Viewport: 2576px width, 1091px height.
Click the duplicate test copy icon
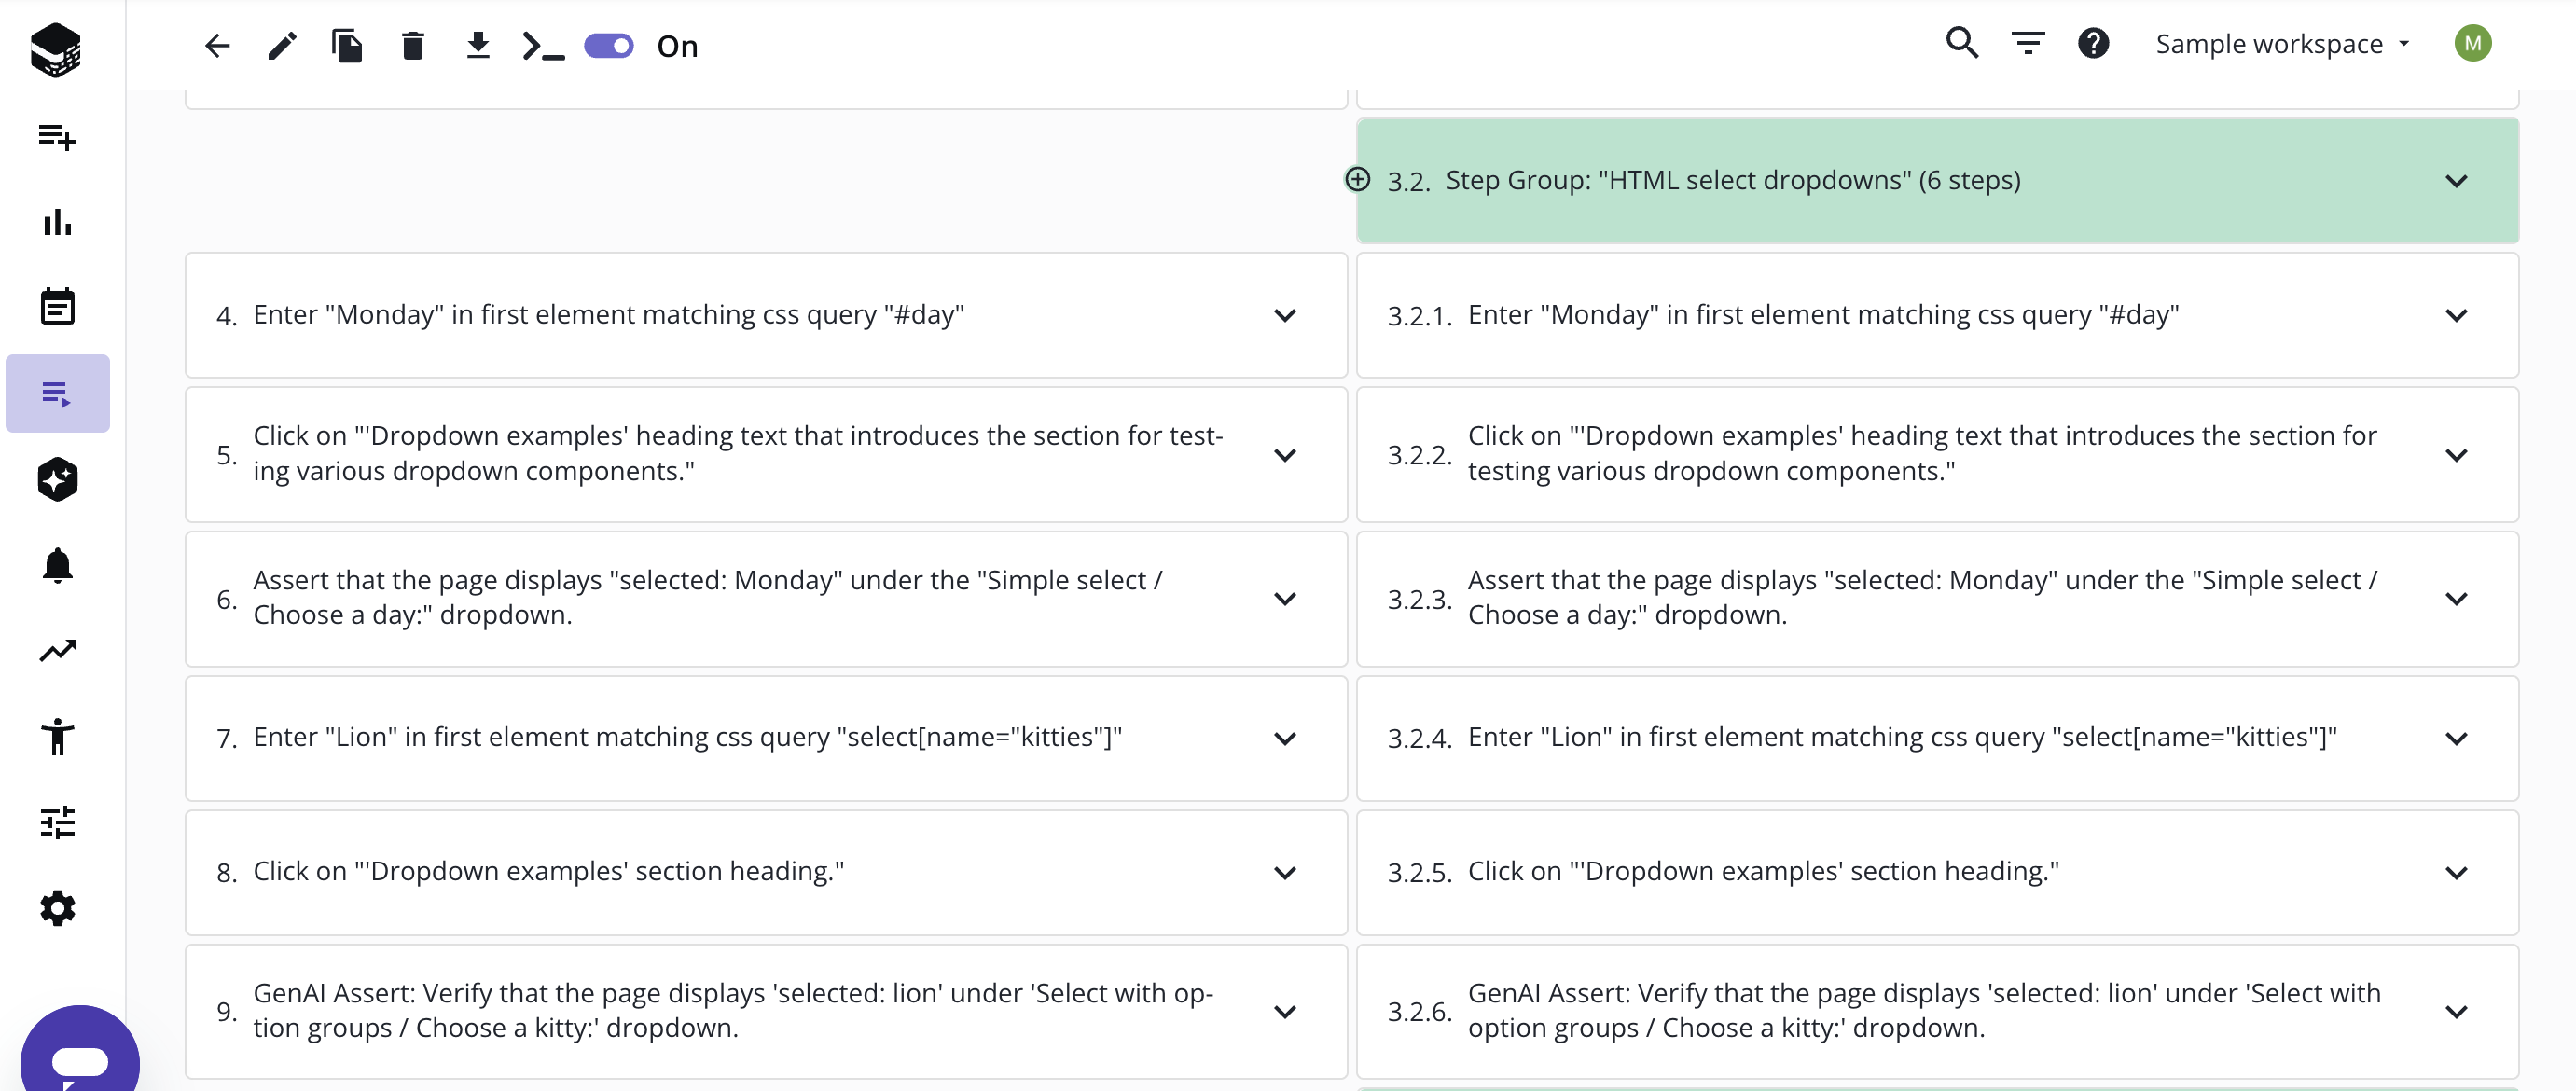pyautogui.click(x=347, y=46)
